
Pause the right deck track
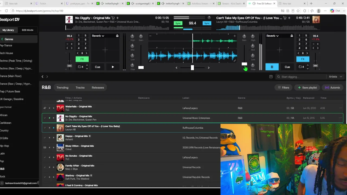272,67
